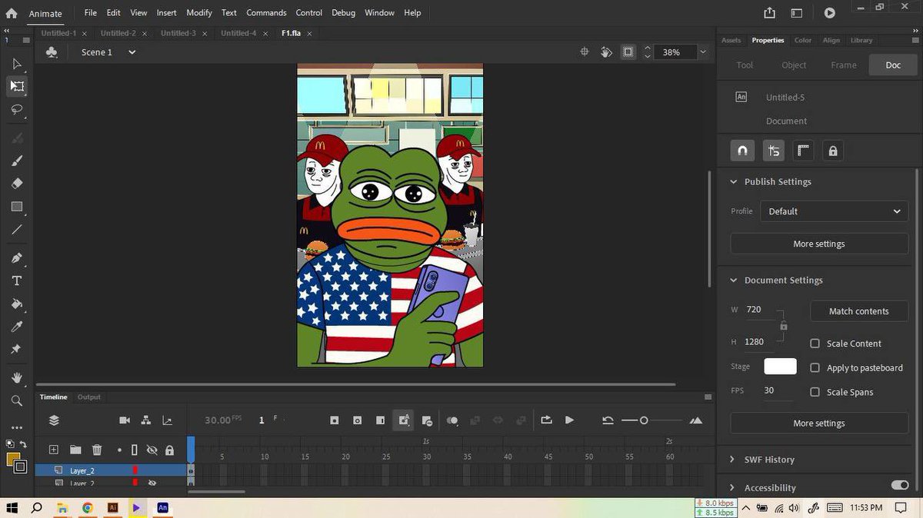Select the Free Transform tool
The image size is (923, 518).
pos(17,86)
